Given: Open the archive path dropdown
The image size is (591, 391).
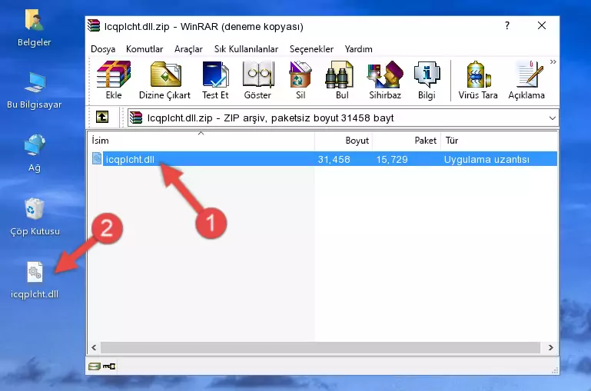Looking at the screenshot, I should pos(552,118).
